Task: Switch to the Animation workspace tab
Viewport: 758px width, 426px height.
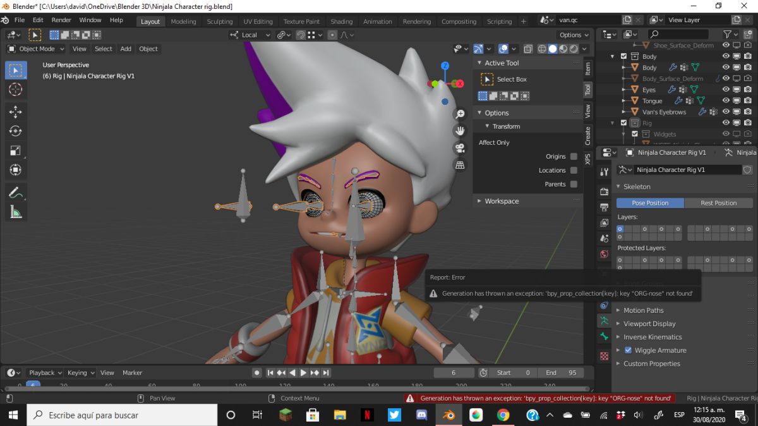Action: [x=378, y=21]
